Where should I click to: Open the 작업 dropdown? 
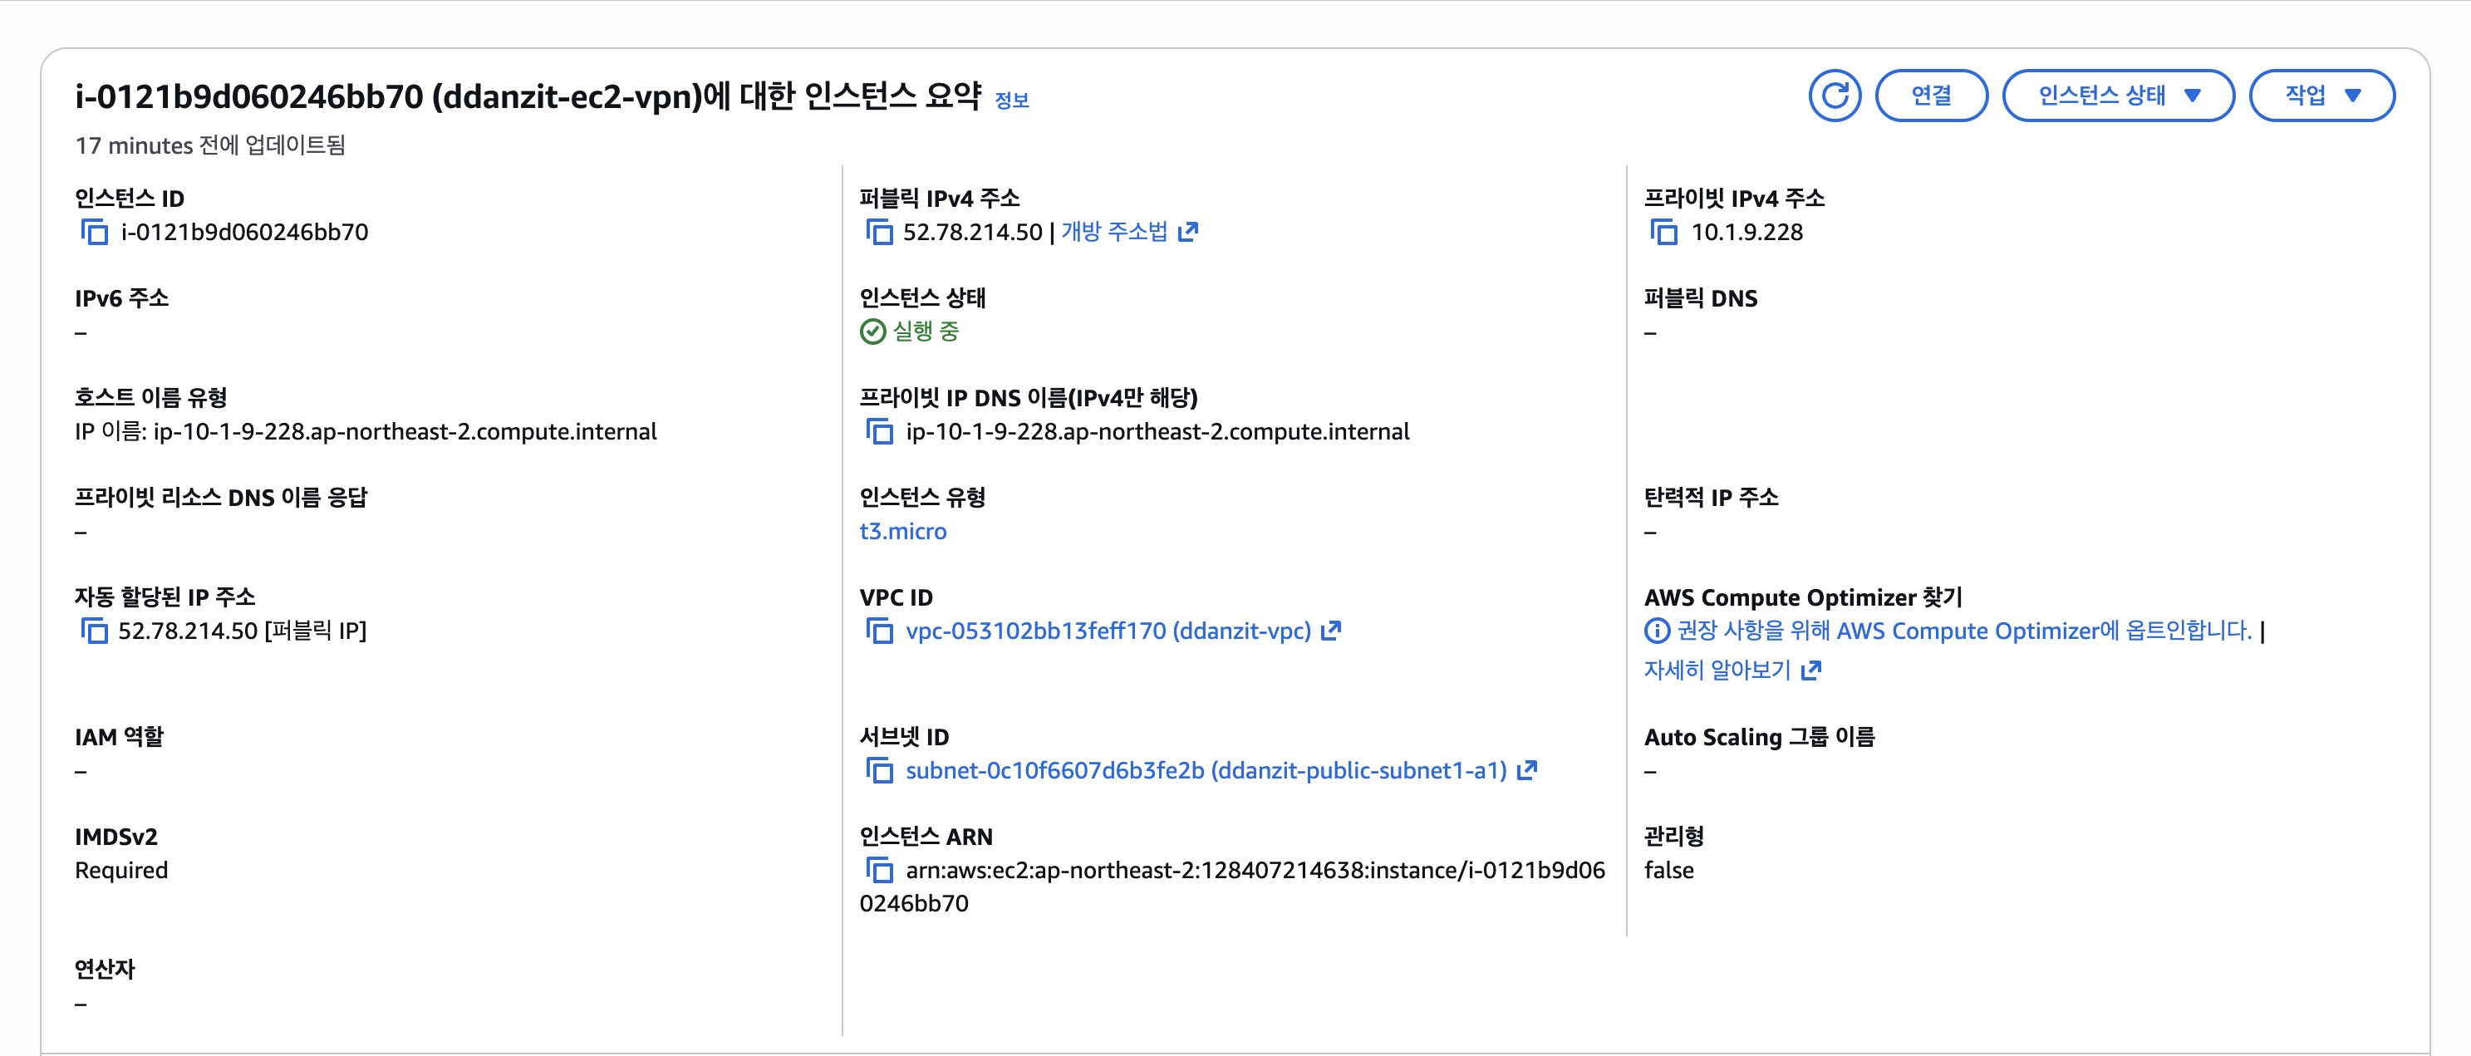[x=2322, y=95]
